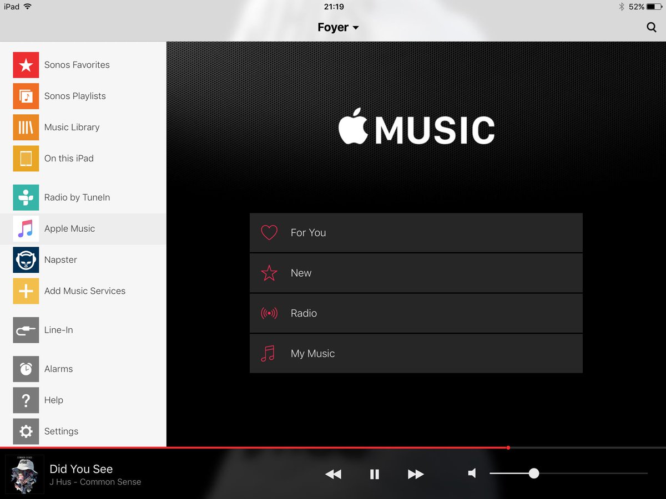Open the Radio row in Apple Music
Screen dimensions: 666x499
coord(416,313)
